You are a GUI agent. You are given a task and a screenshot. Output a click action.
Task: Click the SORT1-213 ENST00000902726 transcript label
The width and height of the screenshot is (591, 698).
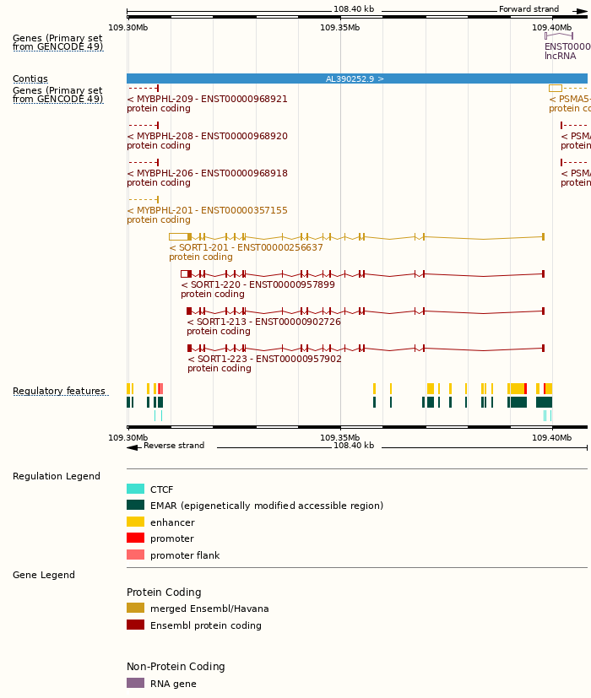tap(263, 322)
